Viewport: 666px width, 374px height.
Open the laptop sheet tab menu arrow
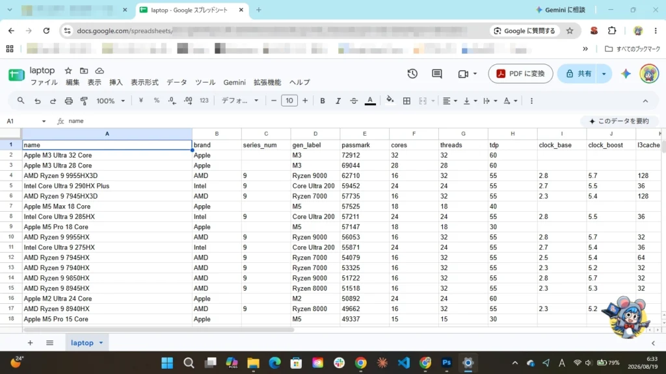click(x=101, y=343)
